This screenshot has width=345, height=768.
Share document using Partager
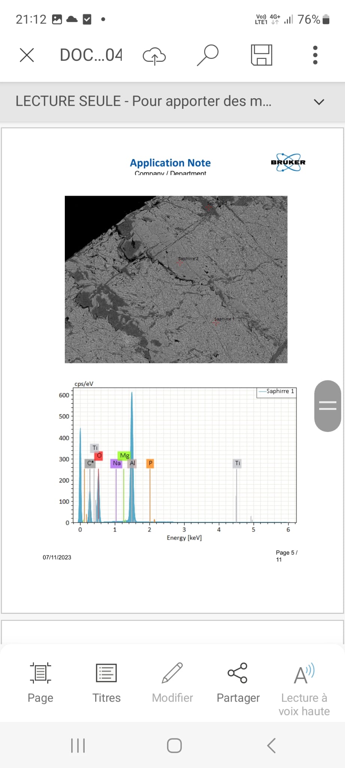[238, 682]
